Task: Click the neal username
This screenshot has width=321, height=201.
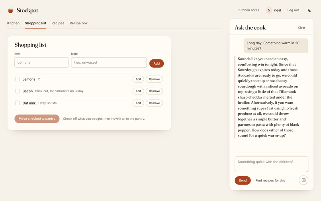Action: click(278, 10)
